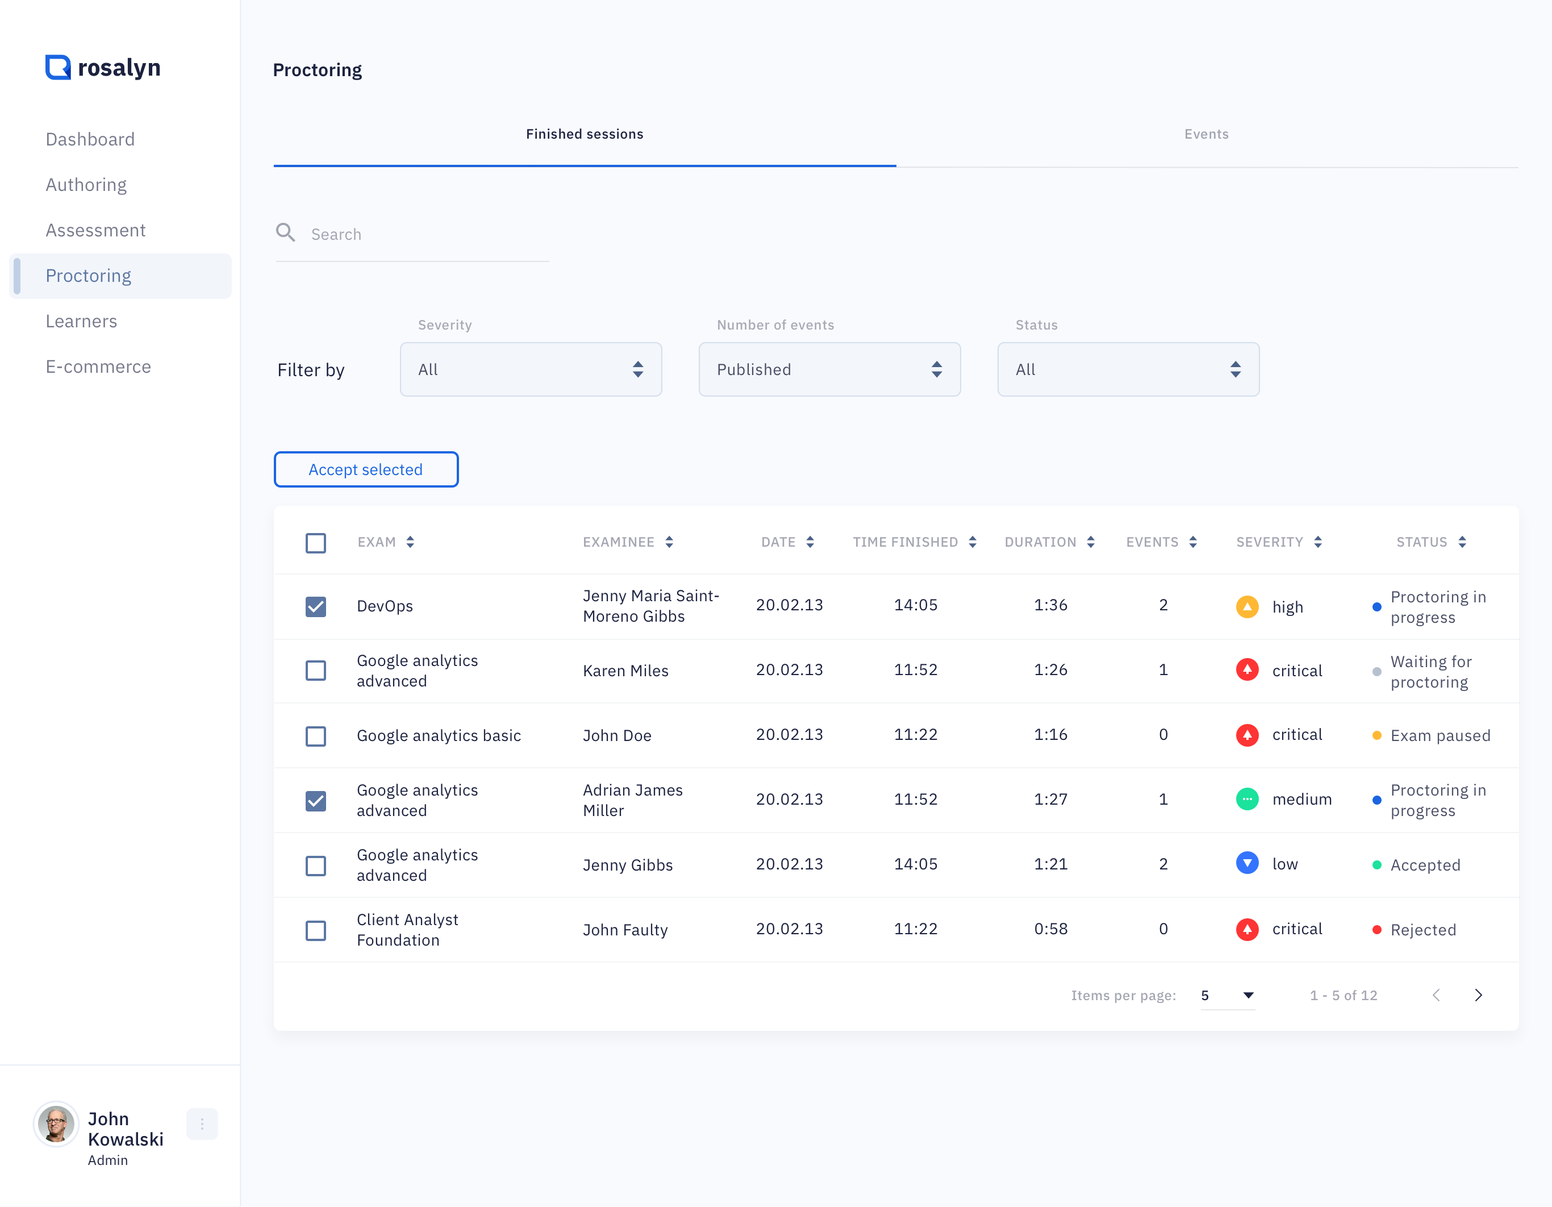Screen dimensions: 1552x1207
Task: Open the three-dot menu beside John Kowalski
Action: click(x=202, y=1124)
